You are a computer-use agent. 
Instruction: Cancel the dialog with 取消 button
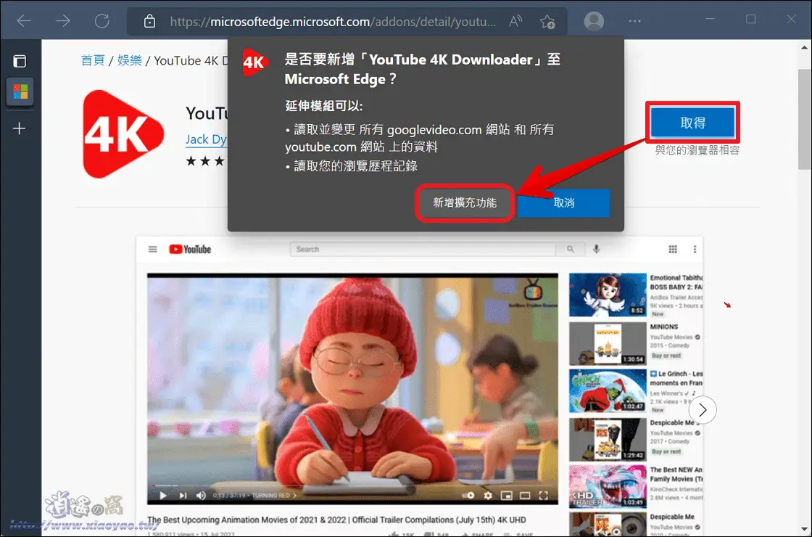coord(563,203)
